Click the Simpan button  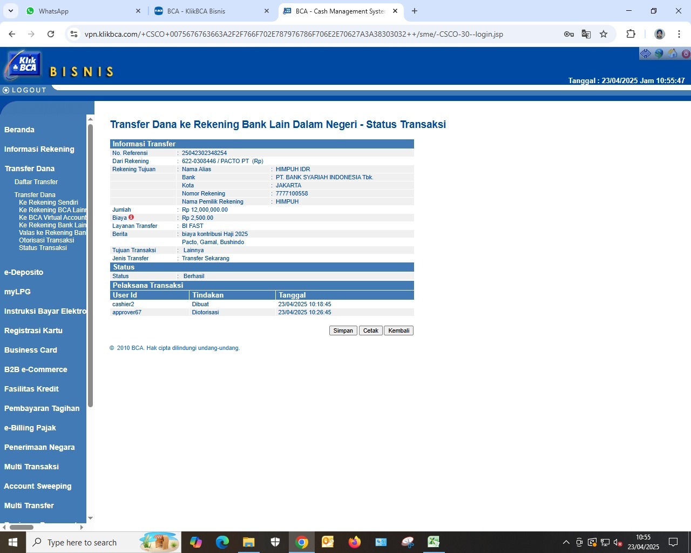pyautogui.click(x=343, y=331)
